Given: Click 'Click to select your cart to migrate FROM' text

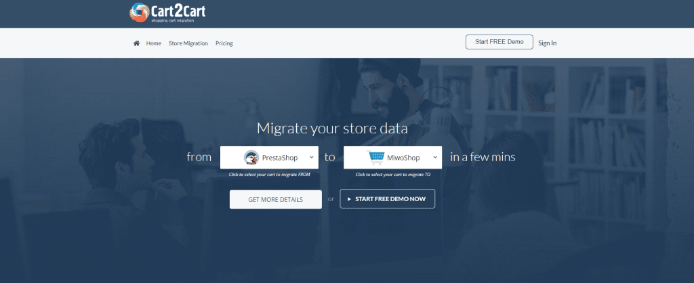Looking at the screenshot, I should pos(269,175).
